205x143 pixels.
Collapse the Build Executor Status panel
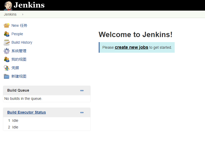(x=82, y=113)
